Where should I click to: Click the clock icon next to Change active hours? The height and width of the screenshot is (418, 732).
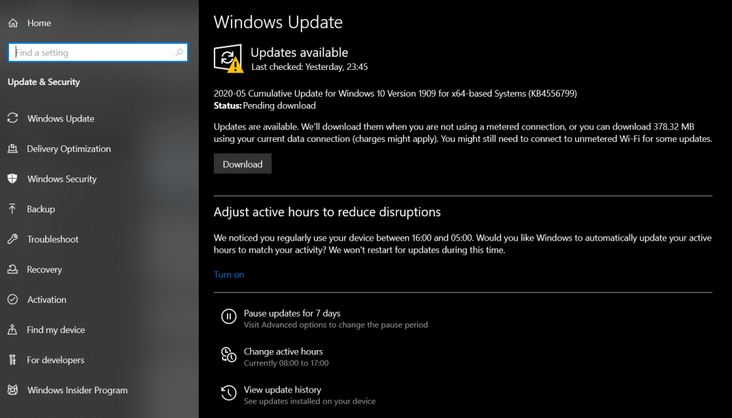coord(229,354)
